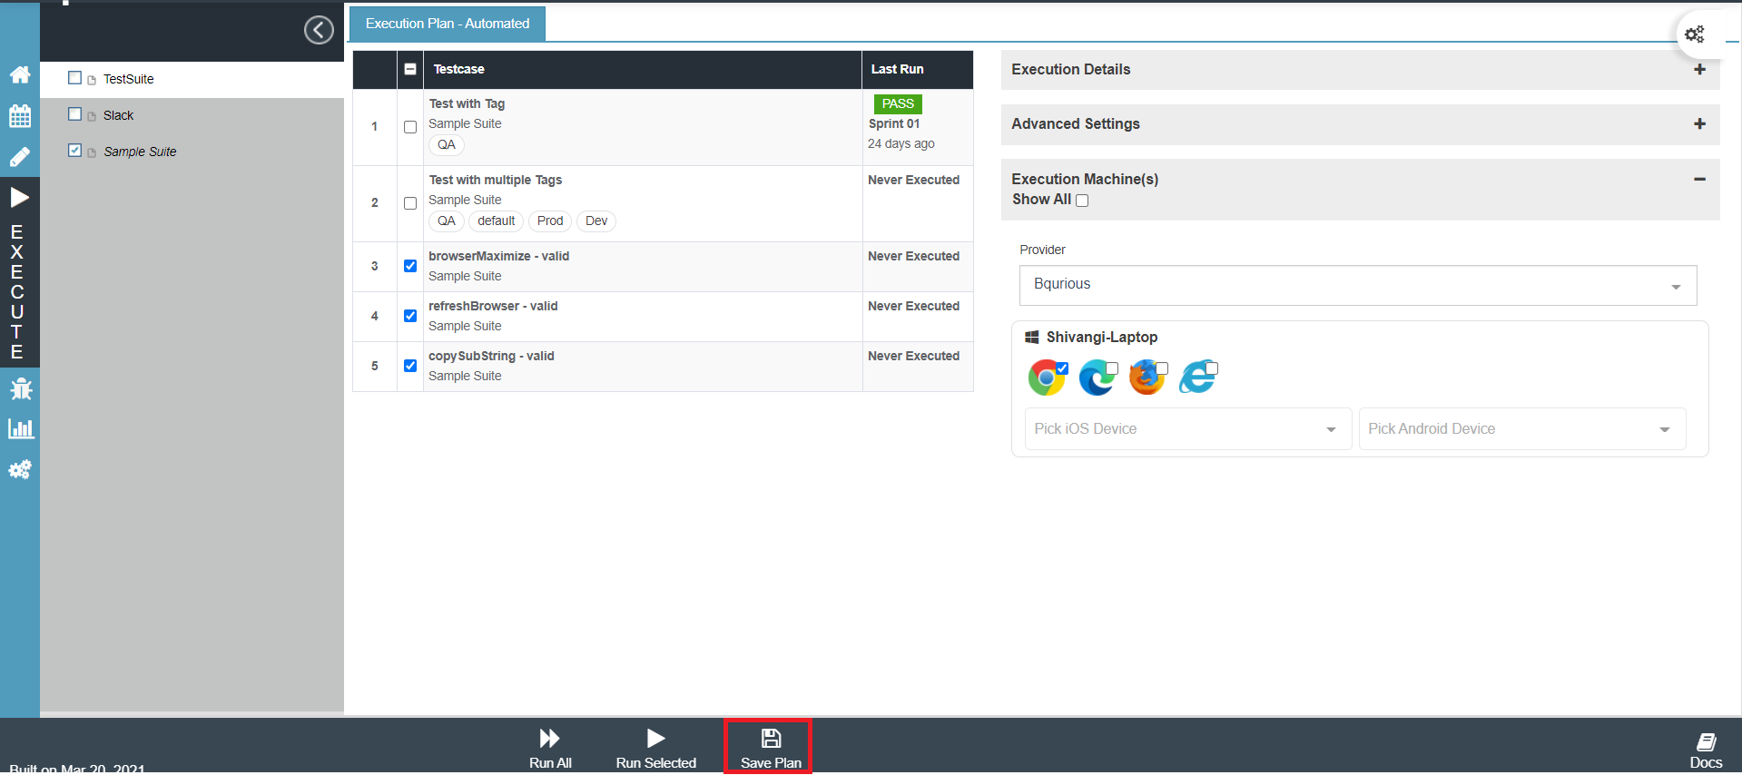Collapse the suite panel with back arrow
The image size is (1742, 775).
pyautogui.click(x=319, y=30)
